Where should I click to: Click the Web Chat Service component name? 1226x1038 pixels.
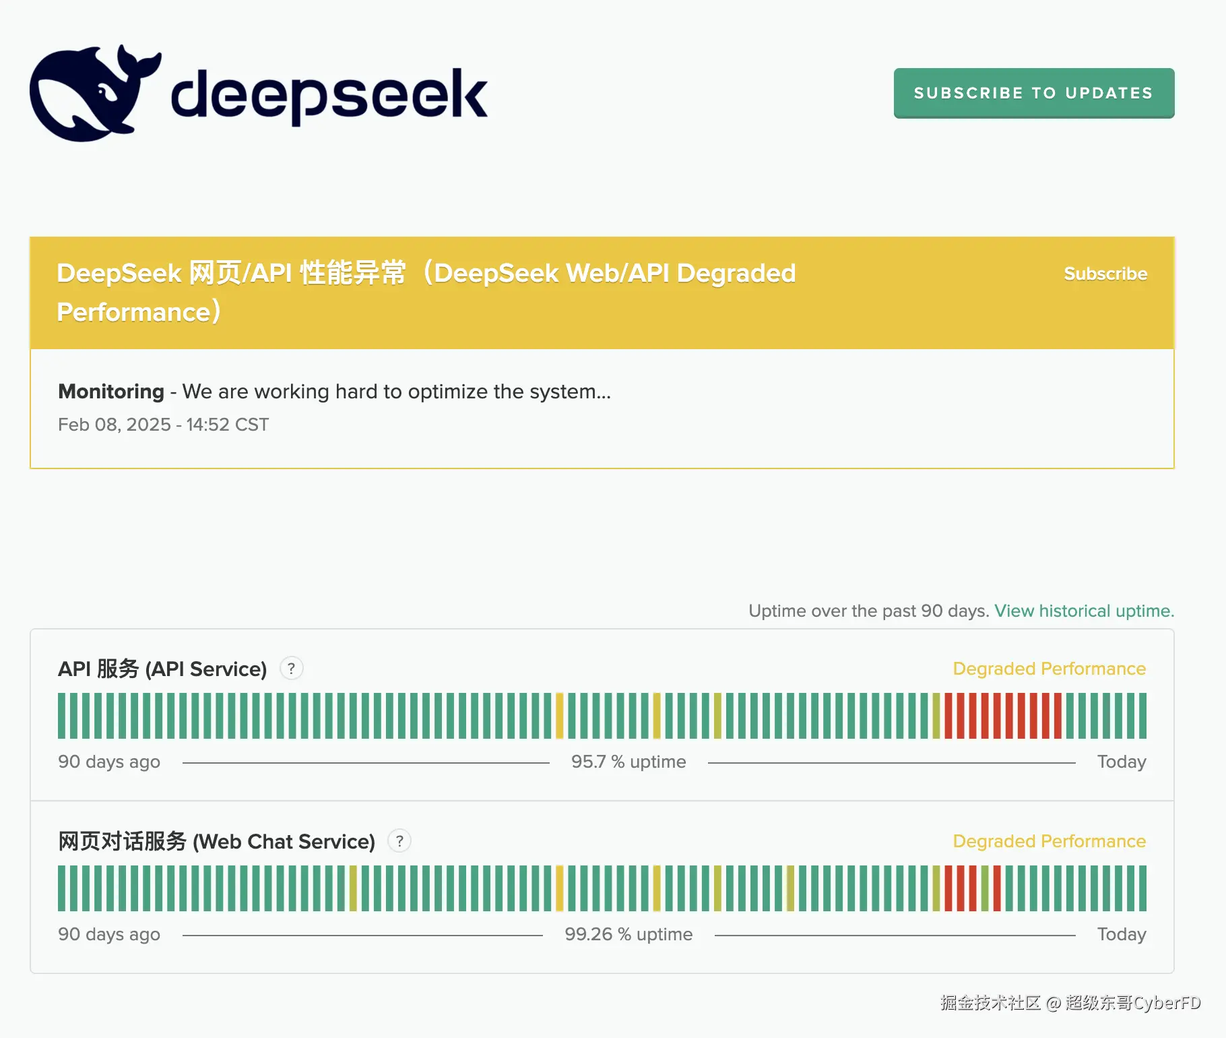tap(217, 841)
